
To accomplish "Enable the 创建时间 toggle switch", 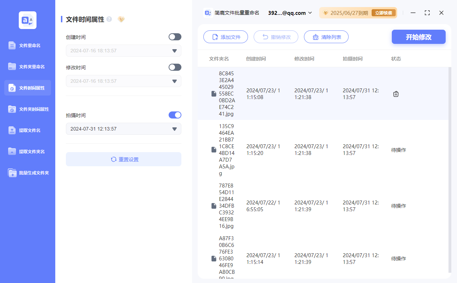I will click(x=175, y=36).
